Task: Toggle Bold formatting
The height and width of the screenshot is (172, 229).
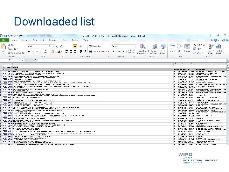Action: 29,52
